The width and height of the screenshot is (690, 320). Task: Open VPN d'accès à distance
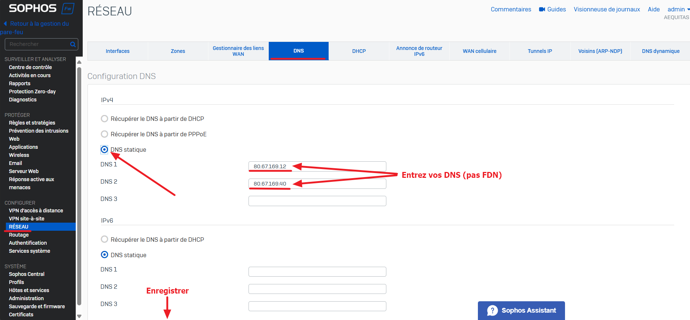[x=36, y=211]
